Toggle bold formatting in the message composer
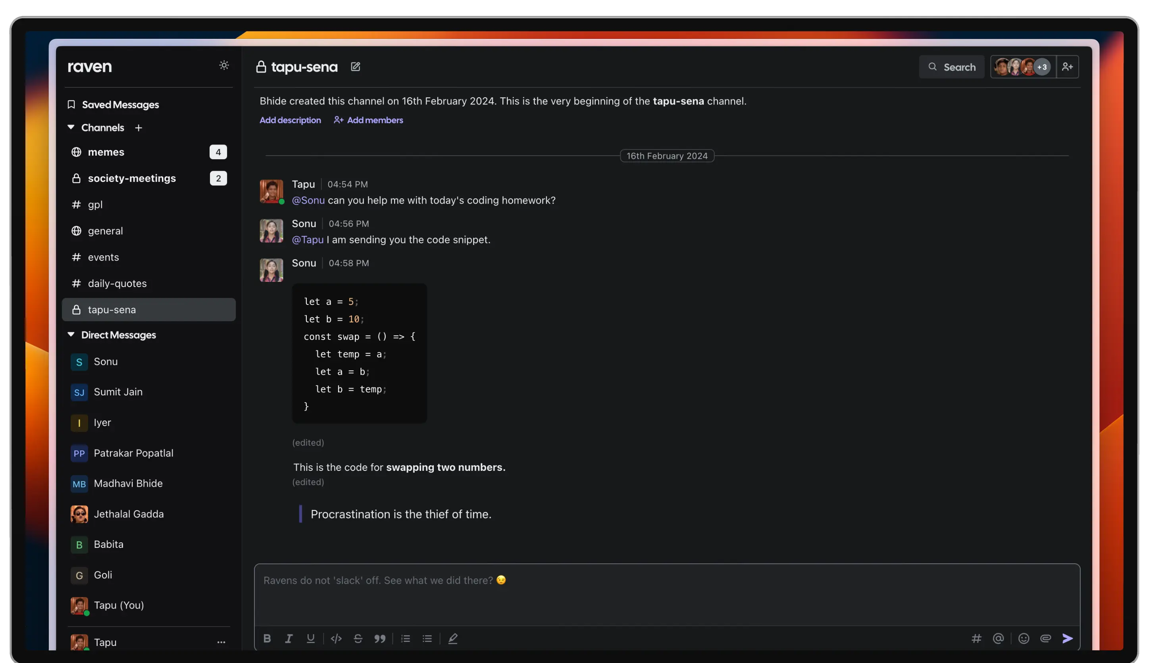The image size is (1149, 663). click(x=267, y=638)
